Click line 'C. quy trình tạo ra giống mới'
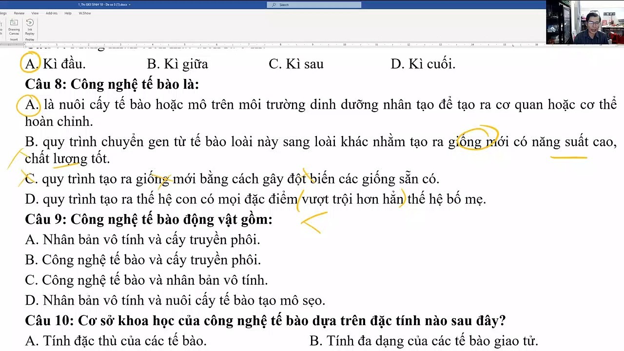The image size is (624, 351). [x=232, y=179]
